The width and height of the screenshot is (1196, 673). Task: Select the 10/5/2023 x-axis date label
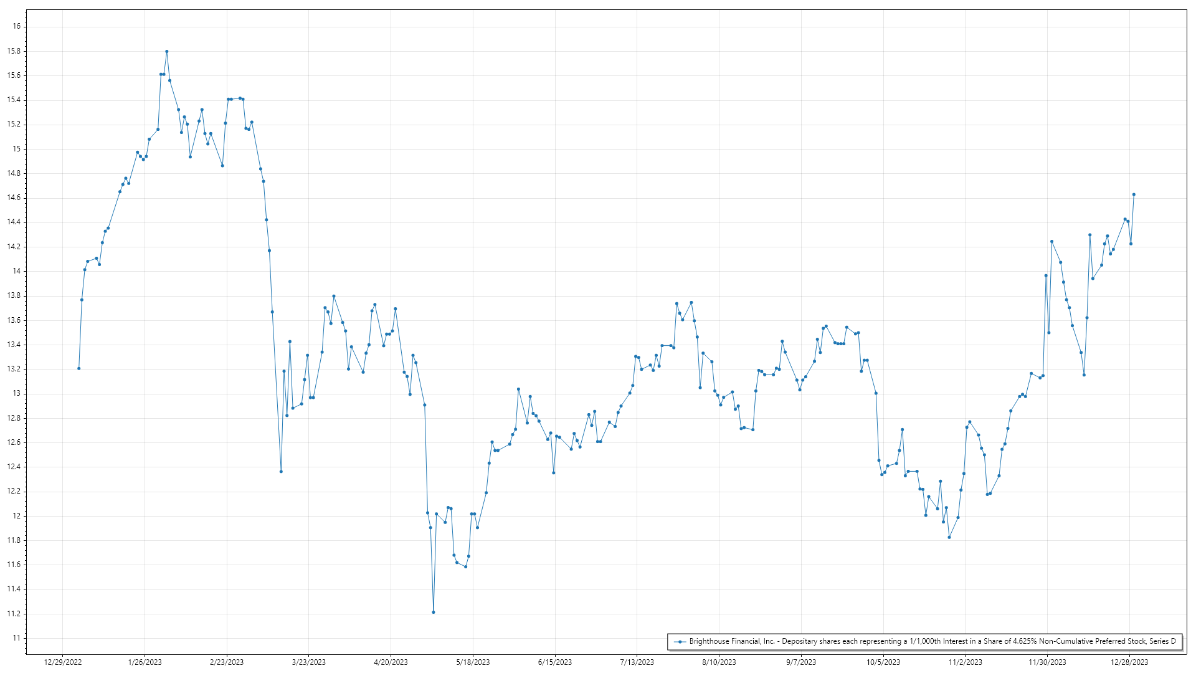click(883, 662)
